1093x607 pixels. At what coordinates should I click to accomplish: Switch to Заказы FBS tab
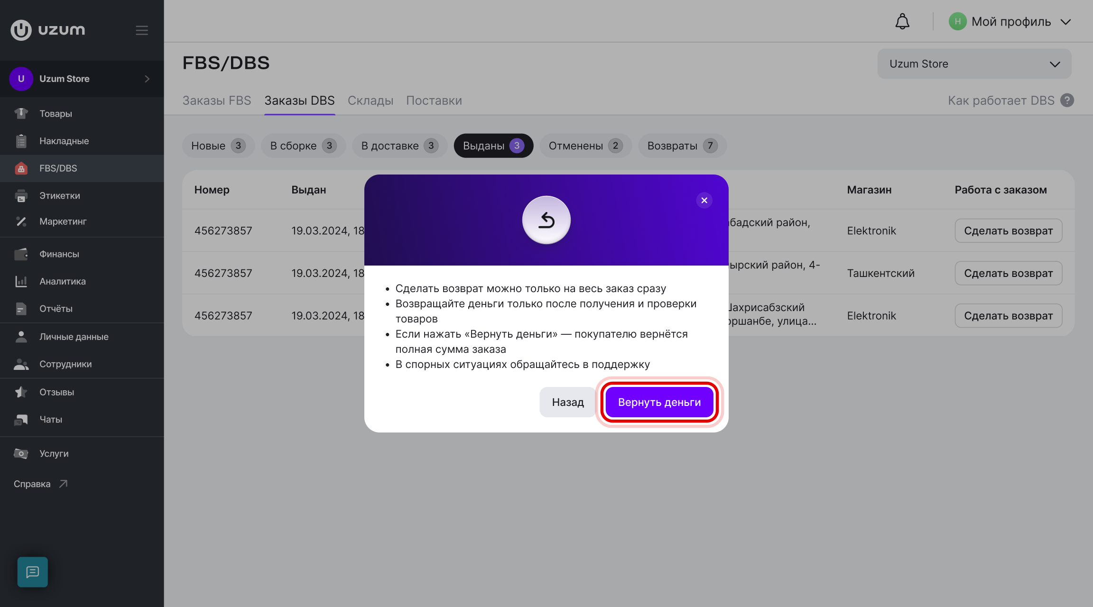point(217,101)
